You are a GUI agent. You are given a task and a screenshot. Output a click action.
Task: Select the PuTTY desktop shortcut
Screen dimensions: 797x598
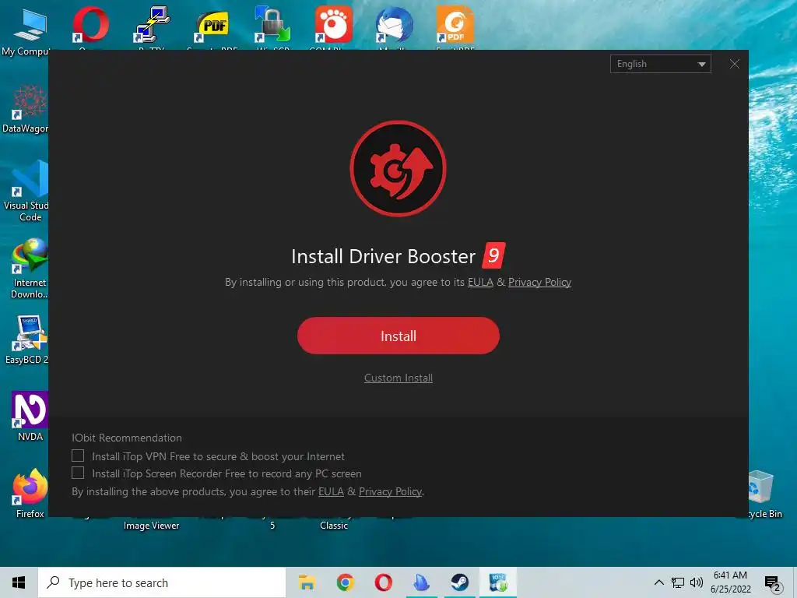pos(152,26)
